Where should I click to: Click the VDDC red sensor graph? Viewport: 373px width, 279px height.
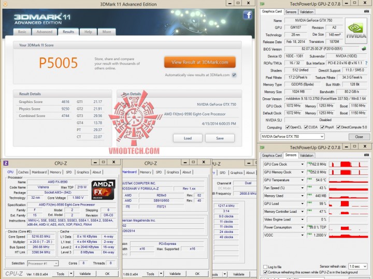349,235
